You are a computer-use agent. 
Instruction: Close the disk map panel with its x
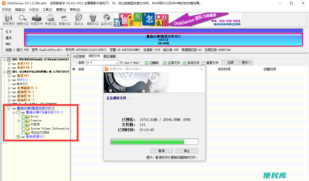click(x=2, y=29)
